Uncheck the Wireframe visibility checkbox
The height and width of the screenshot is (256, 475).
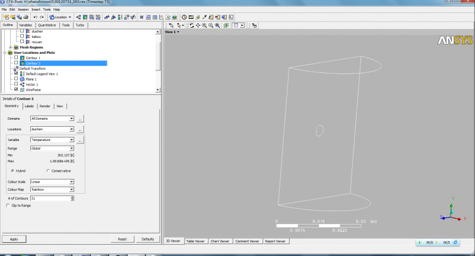16,89
